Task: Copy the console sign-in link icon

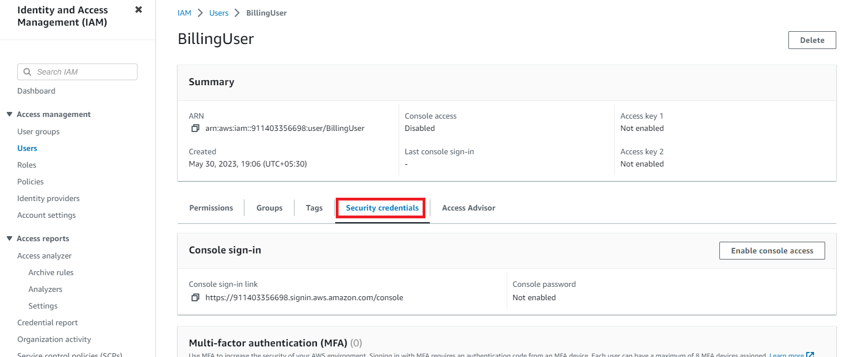Action: click(195, 297)
